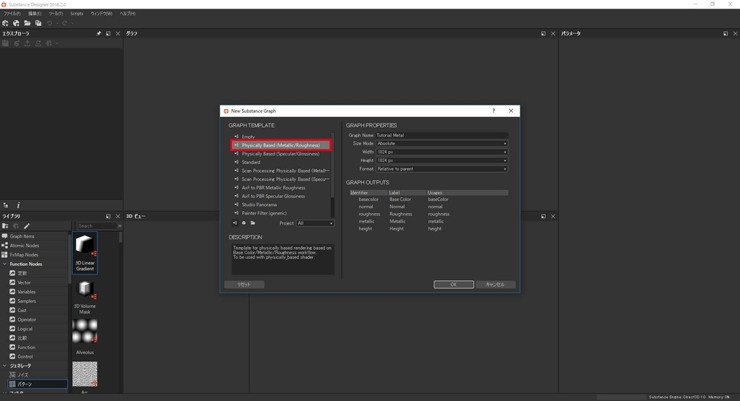740x401 pixels.
Task: Select the 3D Linear Gradient thumbnail
Action: (x=85, y=253)
